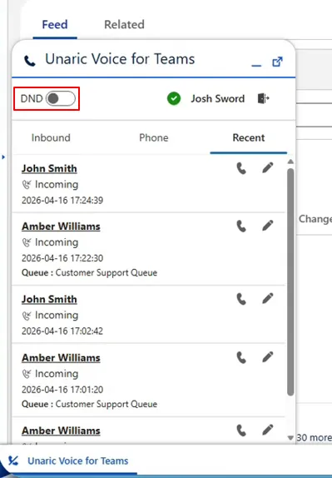Switch to the Inbound tab

tap(51, 137)
